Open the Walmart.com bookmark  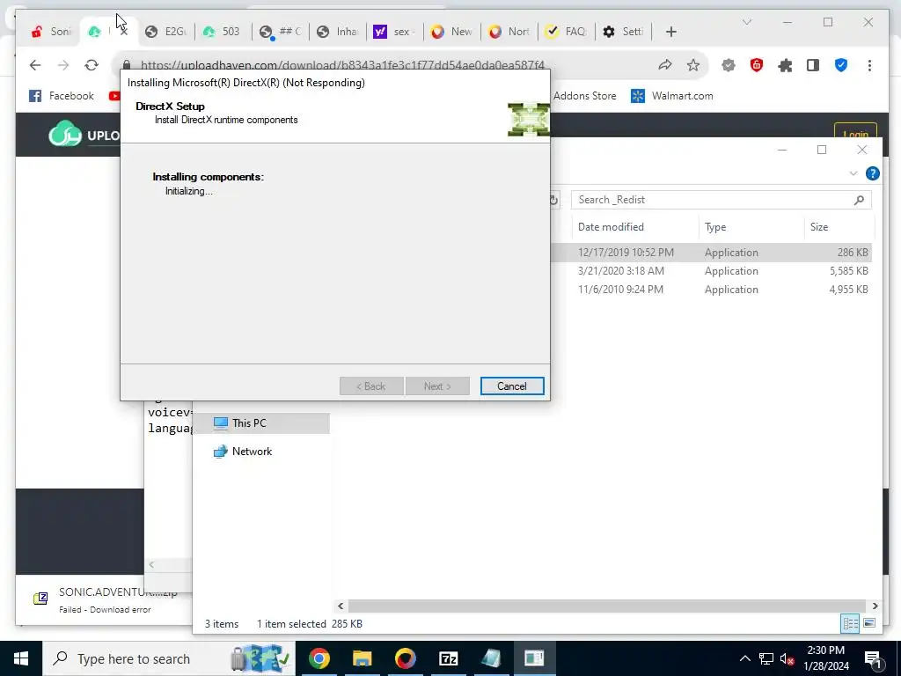point(671,96)
